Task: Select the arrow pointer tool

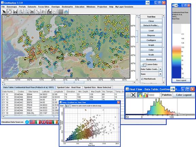Action: (x=4, y=12)
